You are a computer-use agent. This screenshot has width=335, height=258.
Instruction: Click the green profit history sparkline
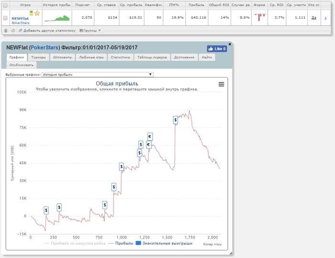tap(57, 18)
